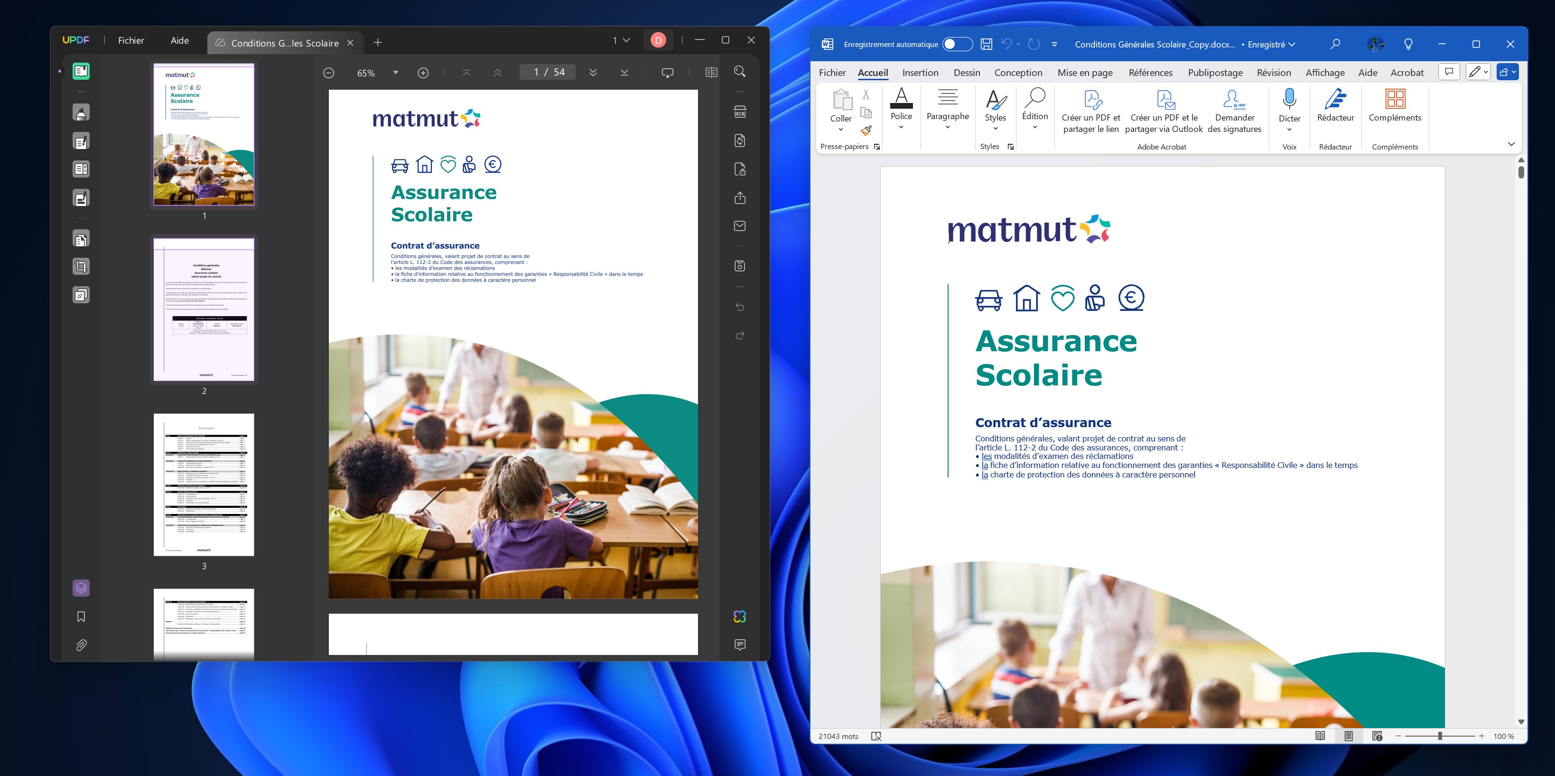
Task: Toggle Enregistrement automatique switch
Action: [958, 44]
